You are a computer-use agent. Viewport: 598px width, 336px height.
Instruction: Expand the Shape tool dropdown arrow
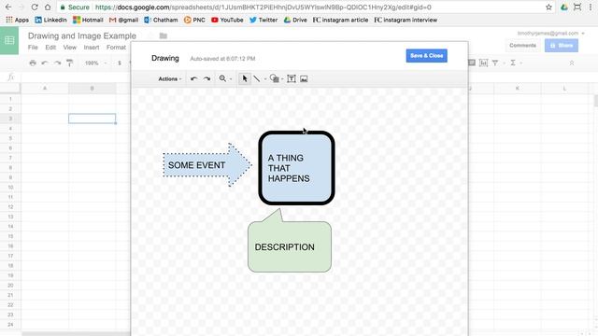point(282,79)
